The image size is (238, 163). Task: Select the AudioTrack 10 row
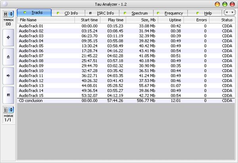(x=126, y=71)
